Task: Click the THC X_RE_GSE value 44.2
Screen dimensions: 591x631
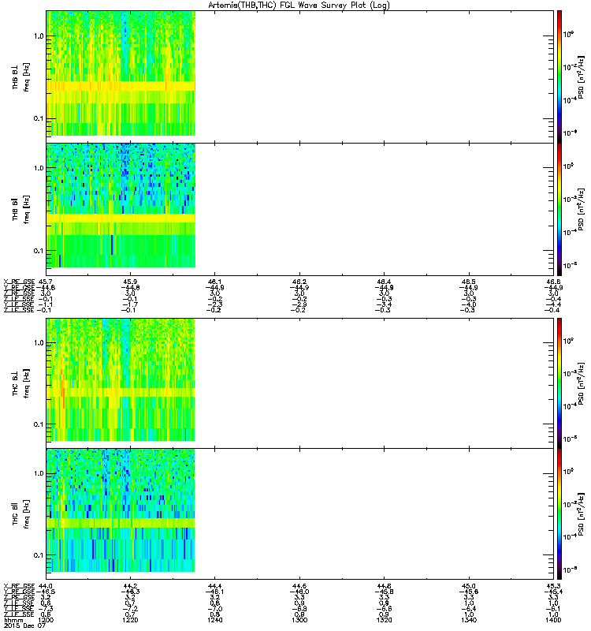Action: [x=130, y=586]
